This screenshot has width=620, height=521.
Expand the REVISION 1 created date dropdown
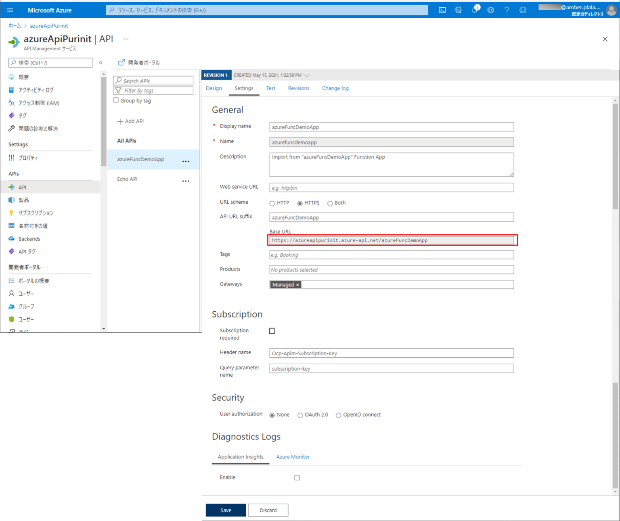click(x=307, y=75)
